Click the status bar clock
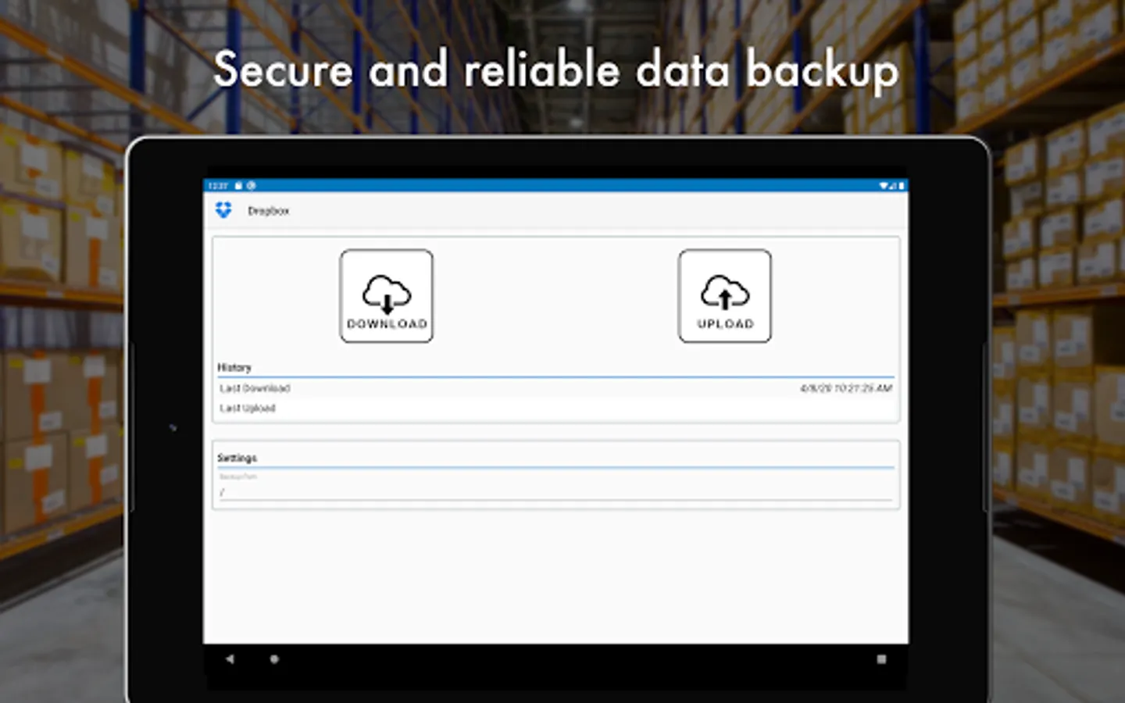The image size is (1125, 703). click(x=218, y=186)
